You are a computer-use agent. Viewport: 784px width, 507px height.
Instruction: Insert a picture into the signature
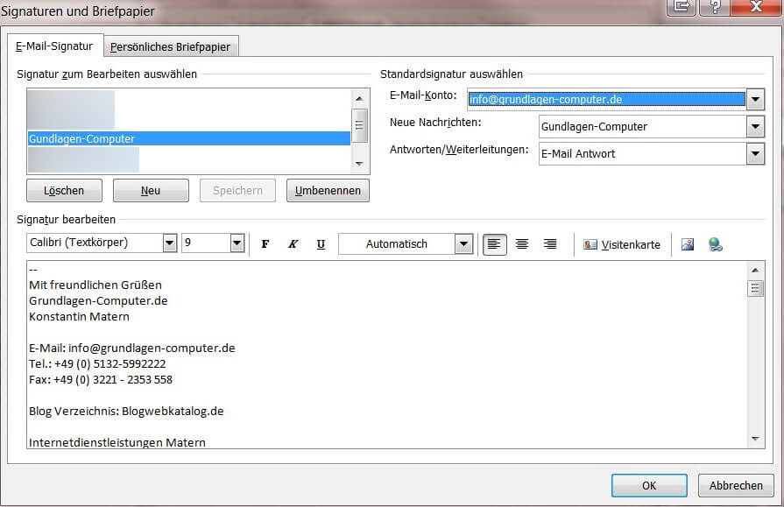(689, 243)
